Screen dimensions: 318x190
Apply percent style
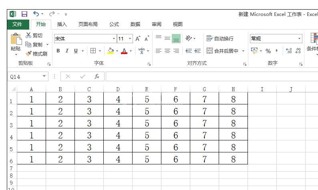268,51
